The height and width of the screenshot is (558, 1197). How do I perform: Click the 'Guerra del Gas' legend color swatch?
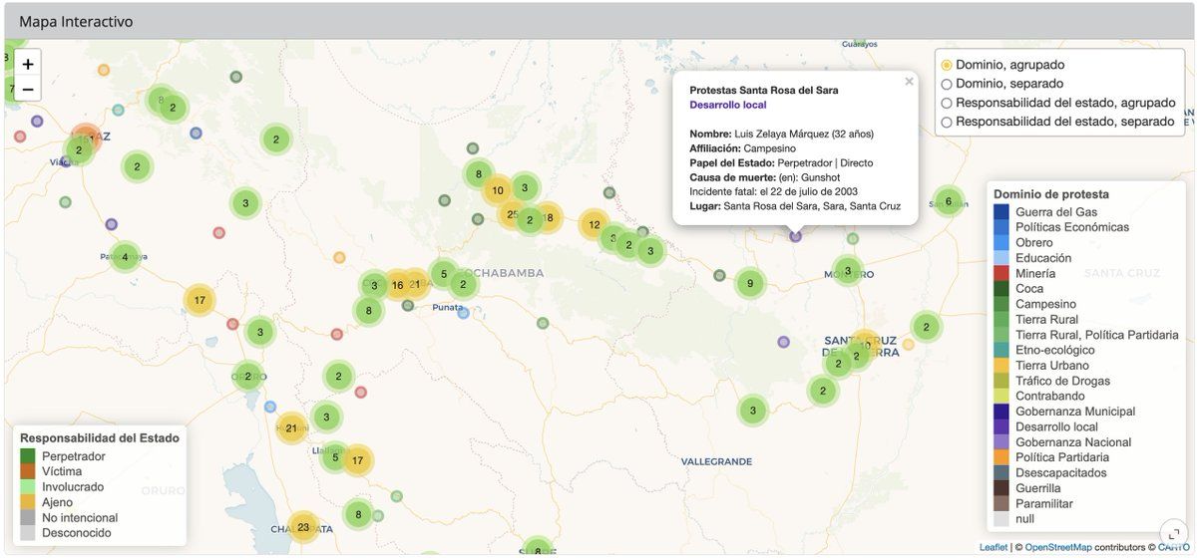coord(1001,211)
